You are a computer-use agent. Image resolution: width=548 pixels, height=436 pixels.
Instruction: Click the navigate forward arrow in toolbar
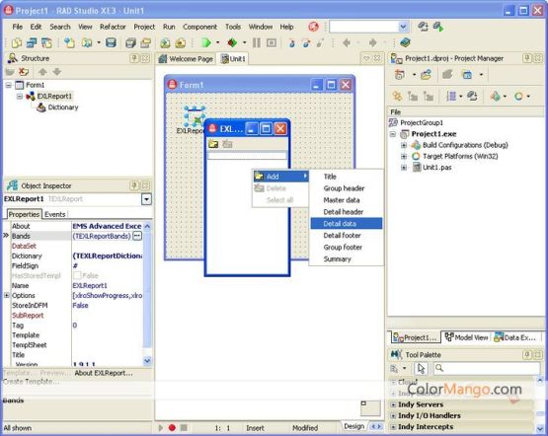tap(373, 43)
